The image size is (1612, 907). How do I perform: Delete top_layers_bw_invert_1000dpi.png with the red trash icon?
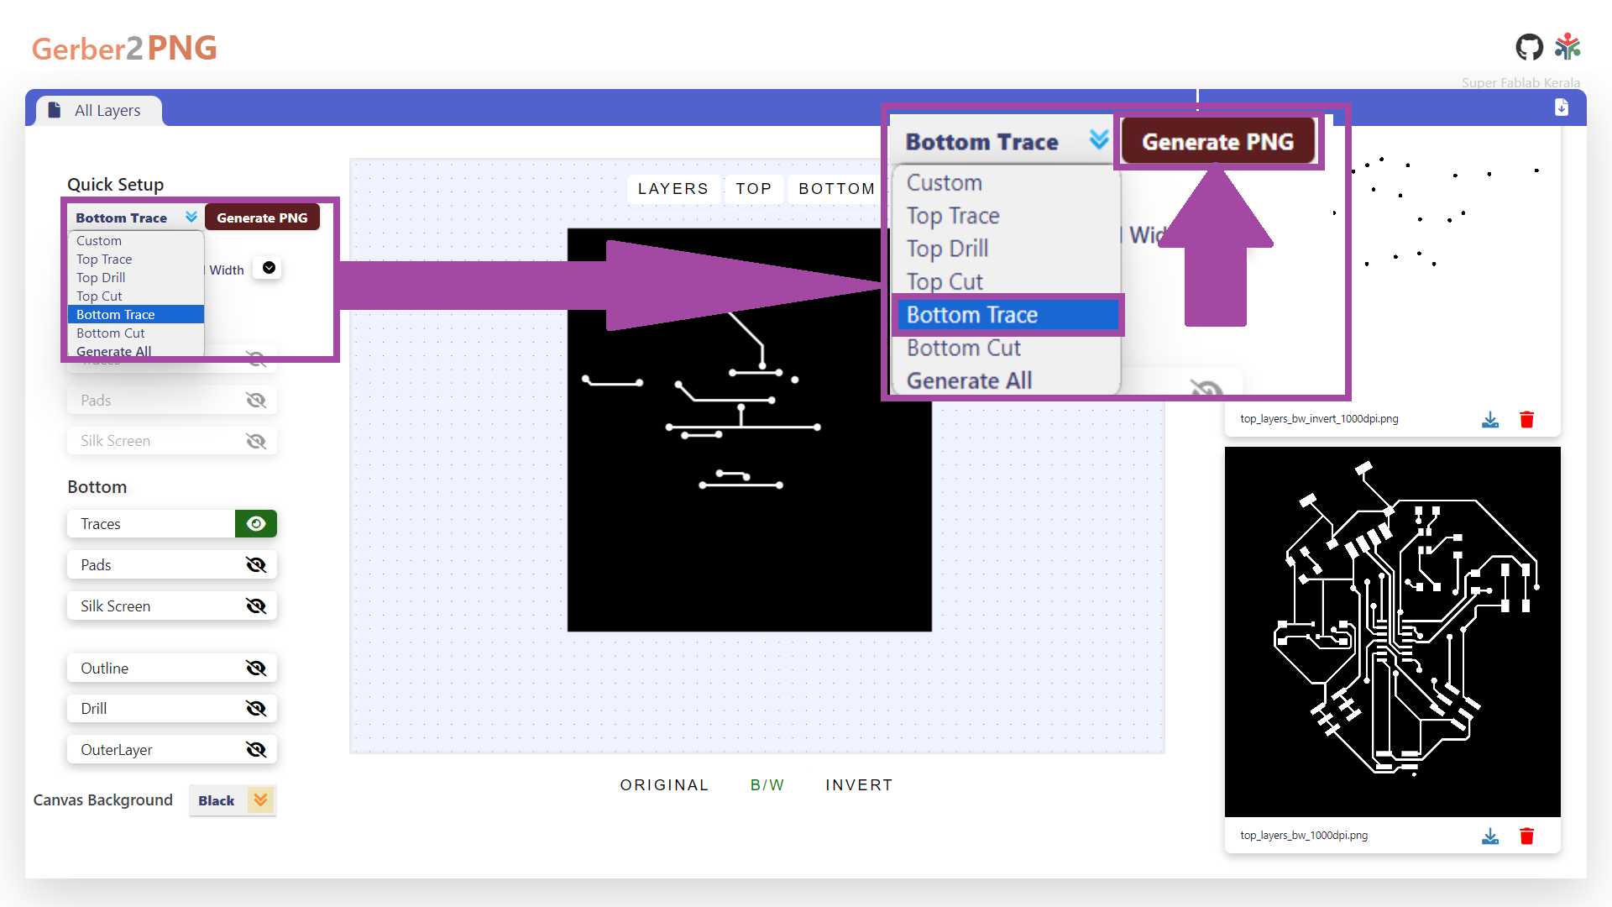pyautogui.click(x=1526, y=419)
